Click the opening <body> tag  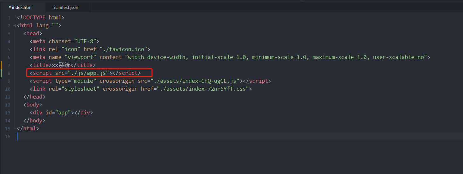[33, 105]
